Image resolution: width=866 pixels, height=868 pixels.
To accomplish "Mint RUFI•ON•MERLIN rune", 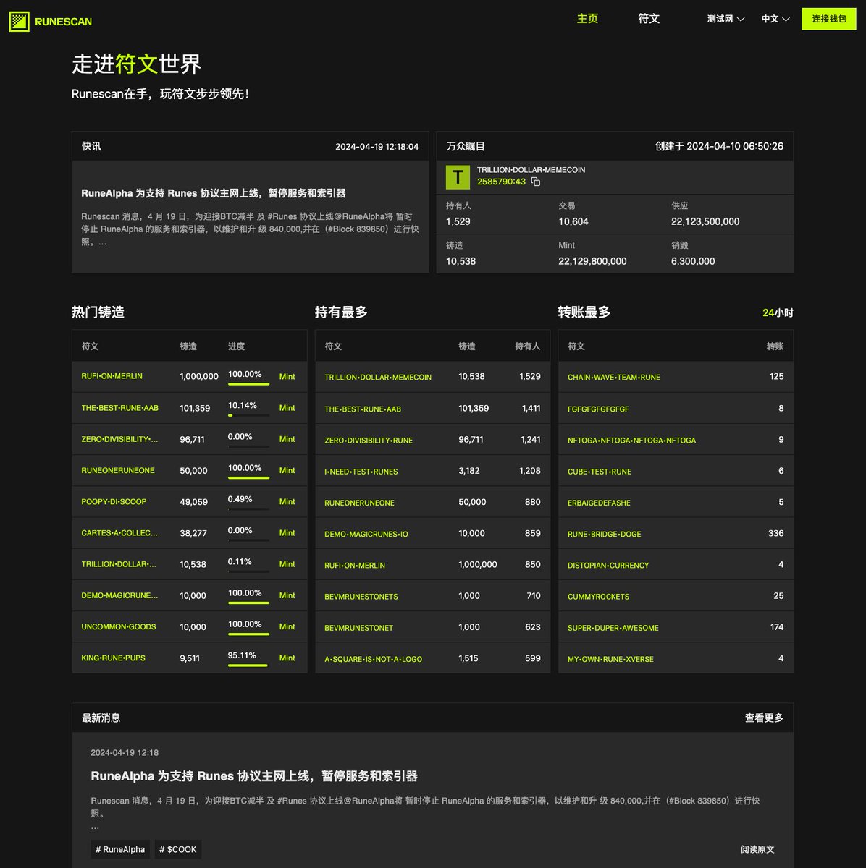I will click(x=287, y=377).
